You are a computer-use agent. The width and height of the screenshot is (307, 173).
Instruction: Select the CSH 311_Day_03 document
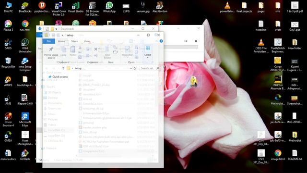click(261, 157)
